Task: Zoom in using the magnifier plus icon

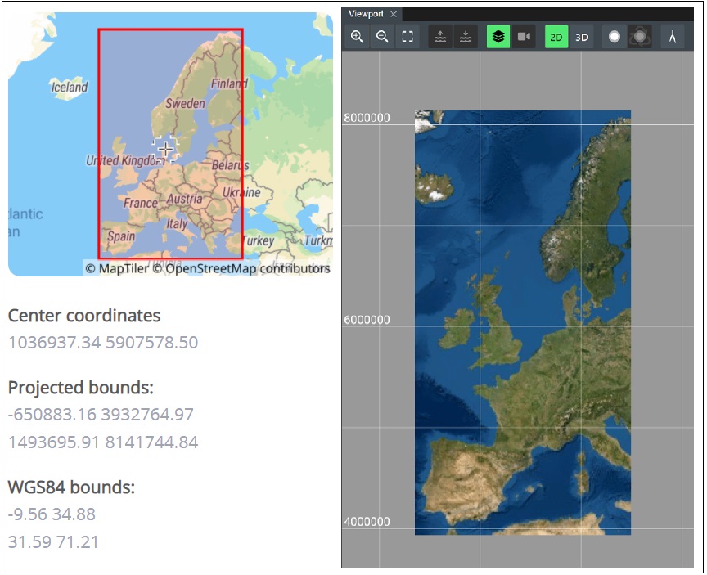Action: coord(357,37)
